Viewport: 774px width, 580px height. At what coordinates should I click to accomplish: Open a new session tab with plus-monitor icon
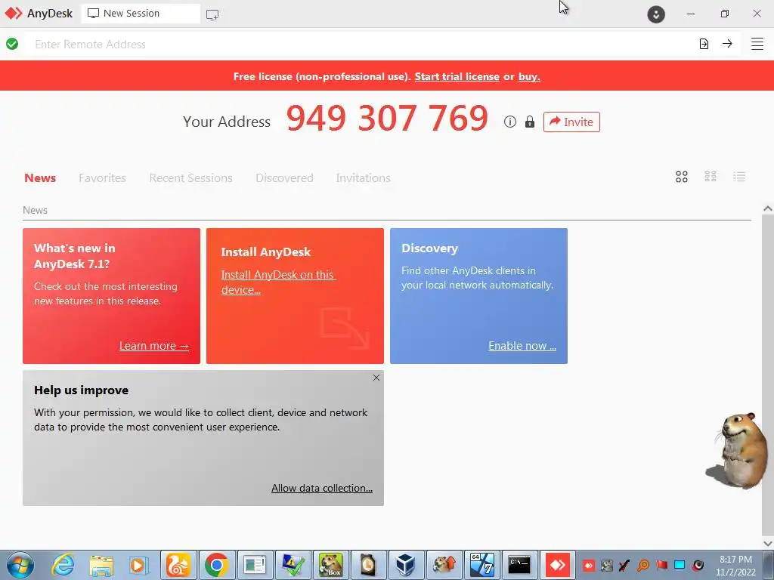212,15
